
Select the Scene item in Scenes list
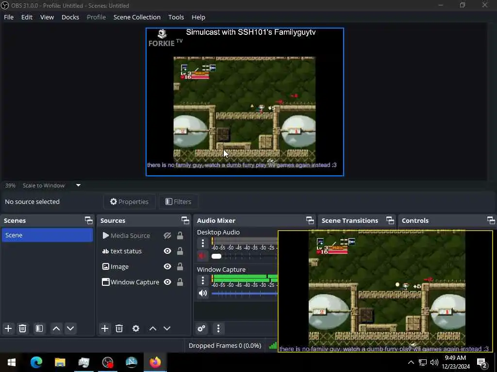[x=47, y=235]
